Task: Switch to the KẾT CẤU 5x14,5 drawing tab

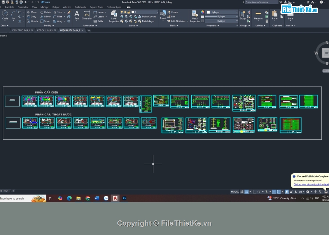Action: tap(45, 31)
